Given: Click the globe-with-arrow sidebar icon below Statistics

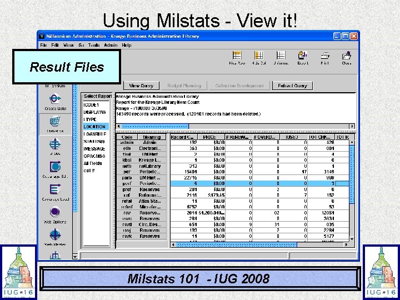Looking at the screenshot, I should point(55,147).
